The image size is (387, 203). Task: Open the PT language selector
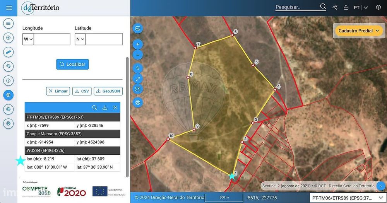[x=361, y=8]
